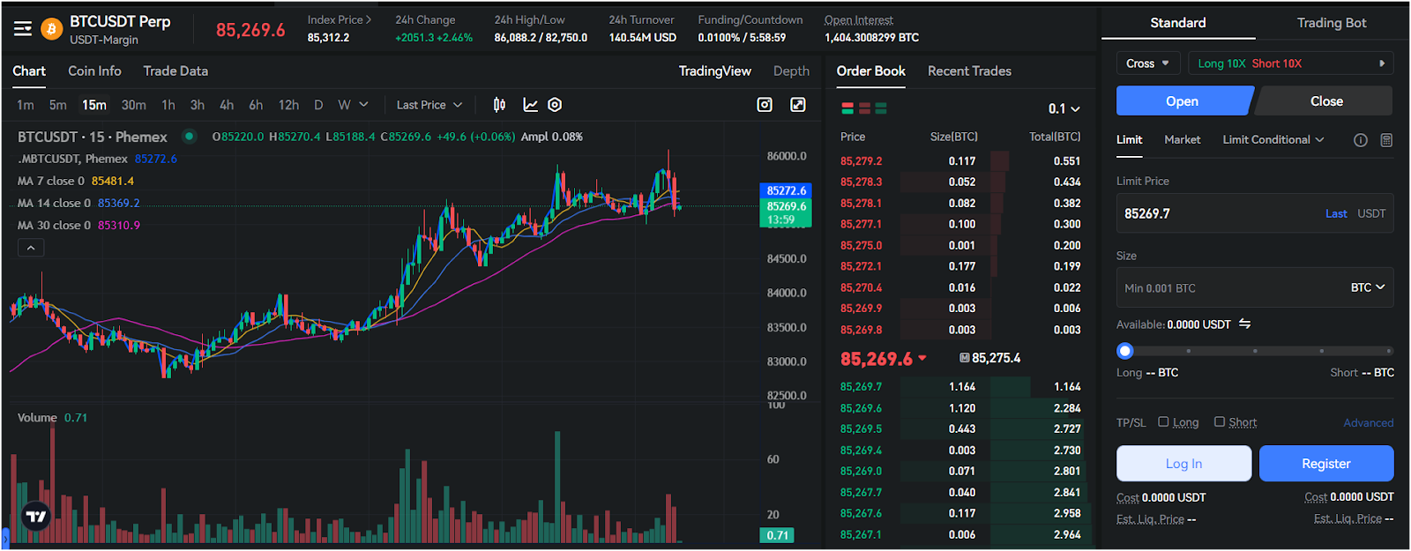Tick the TP/SL Long checkbox

(1163, 422)
